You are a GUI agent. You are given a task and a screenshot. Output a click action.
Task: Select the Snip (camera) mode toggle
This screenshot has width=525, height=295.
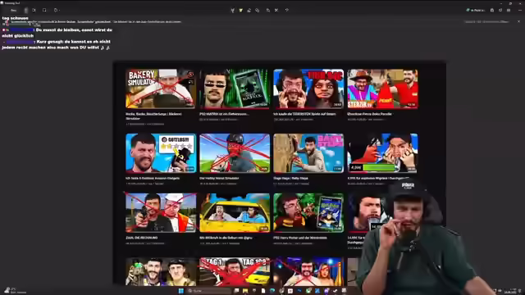click(26, 11)
